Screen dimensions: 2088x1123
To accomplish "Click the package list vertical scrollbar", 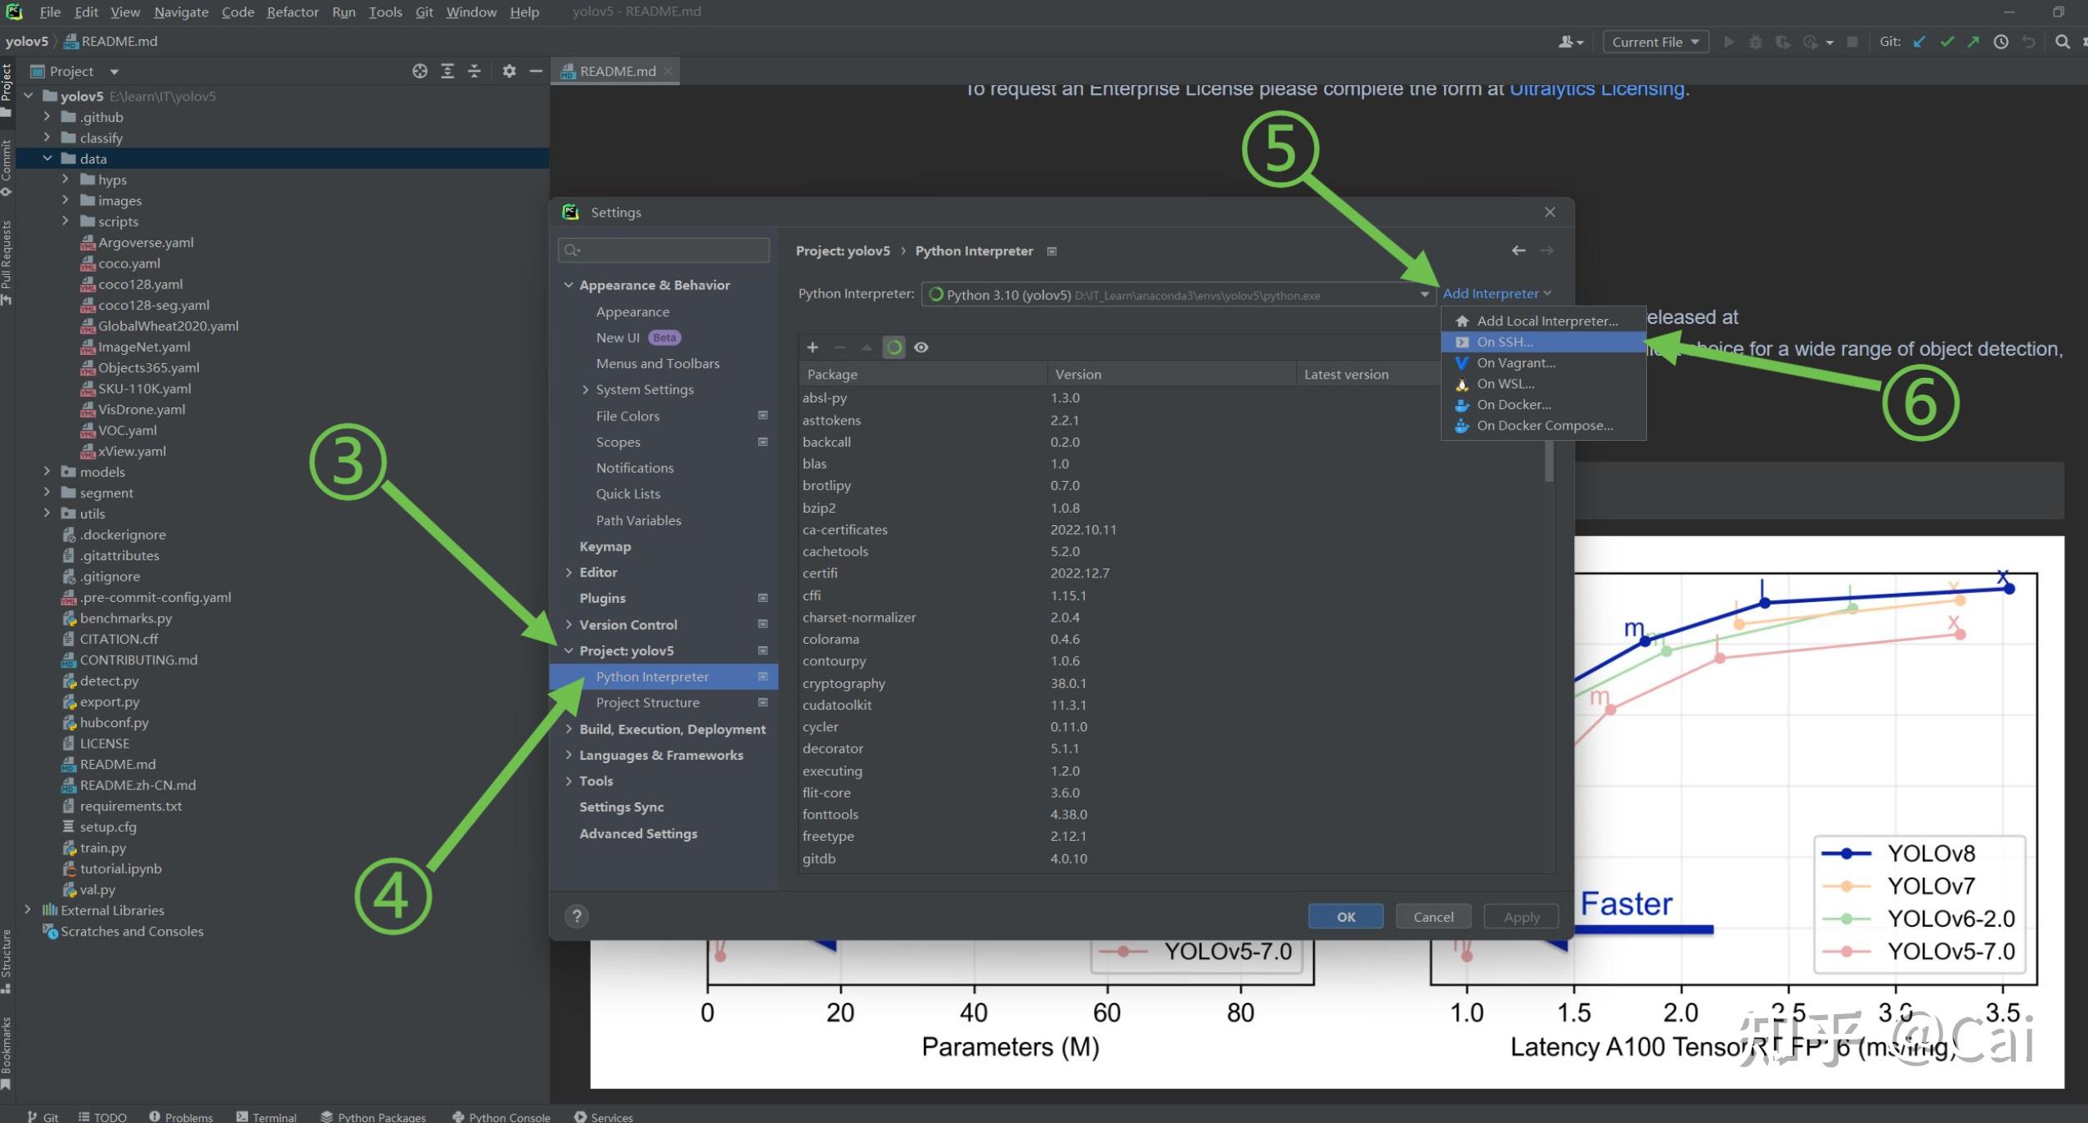I will 1549,462.
